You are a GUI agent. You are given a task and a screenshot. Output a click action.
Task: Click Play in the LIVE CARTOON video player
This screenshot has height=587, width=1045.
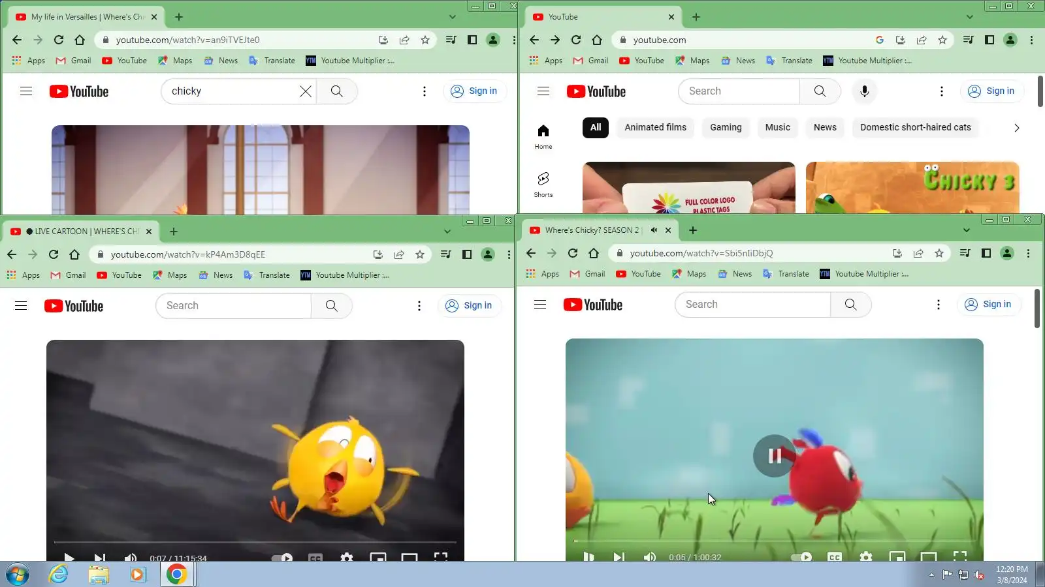point(69,557)
